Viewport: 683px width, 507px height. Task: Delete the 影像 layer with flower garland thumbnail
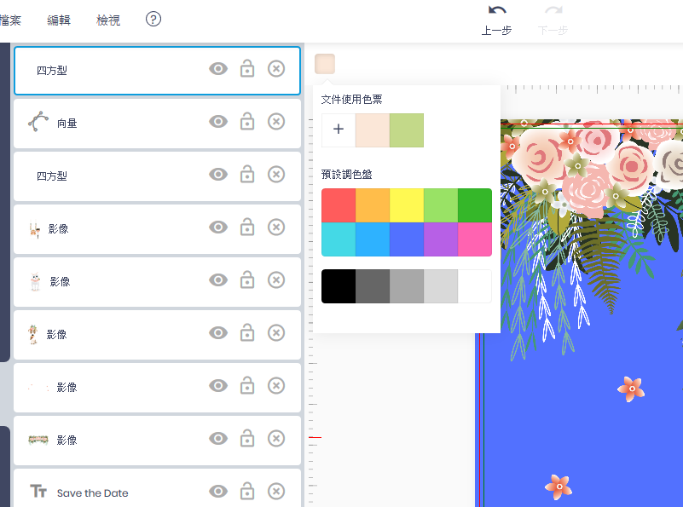(x=276, y=438)
